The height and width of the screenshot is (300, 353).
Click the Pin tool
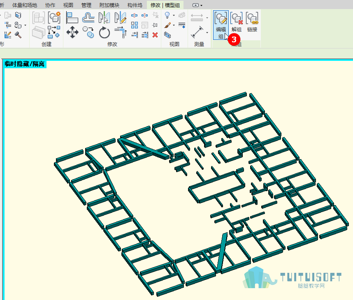(155, 25)
